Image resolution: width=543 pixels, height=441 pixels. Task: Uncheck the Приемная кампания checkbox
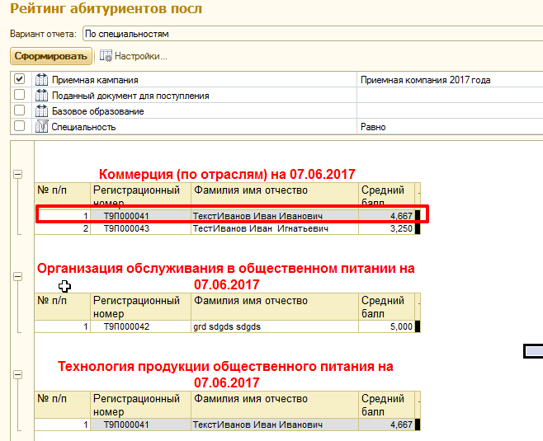point(20,80)
